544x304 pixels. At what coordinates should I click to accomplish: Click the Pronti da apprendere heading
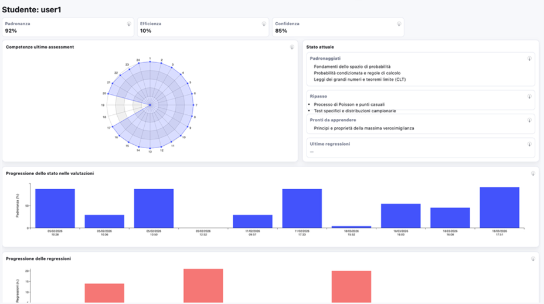(333, 120)
